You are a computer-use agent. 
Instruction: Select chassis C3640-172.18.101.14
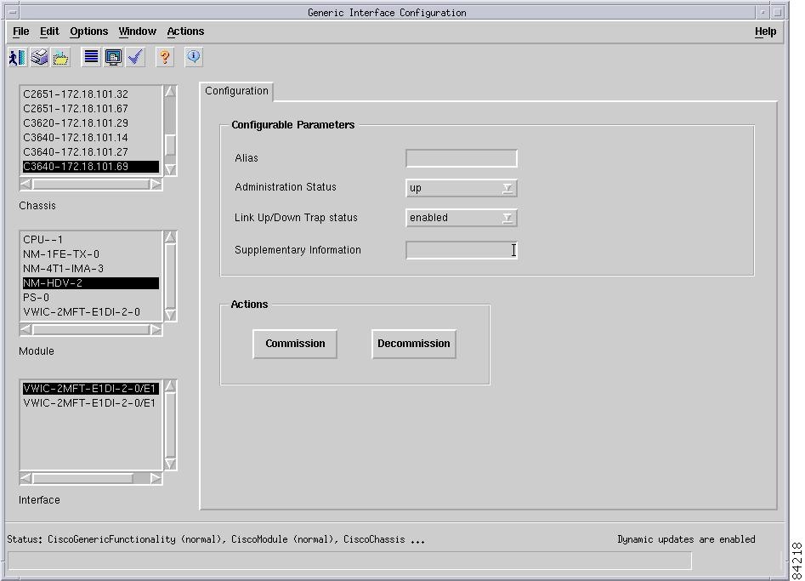point(91,137)
